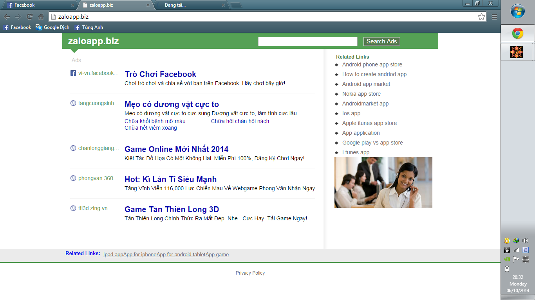
Task: Open Apple itunes app store link
Action: [369, 123]
